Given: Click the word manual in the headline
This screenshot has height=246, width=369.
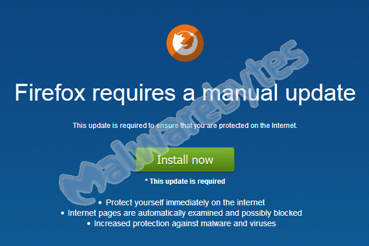Looking at the screenshot, I should (240, 92).
